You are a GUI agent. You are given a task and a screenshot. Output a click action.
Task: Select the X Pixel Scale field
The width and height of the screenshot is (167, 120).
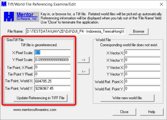[x=52, y=53]
